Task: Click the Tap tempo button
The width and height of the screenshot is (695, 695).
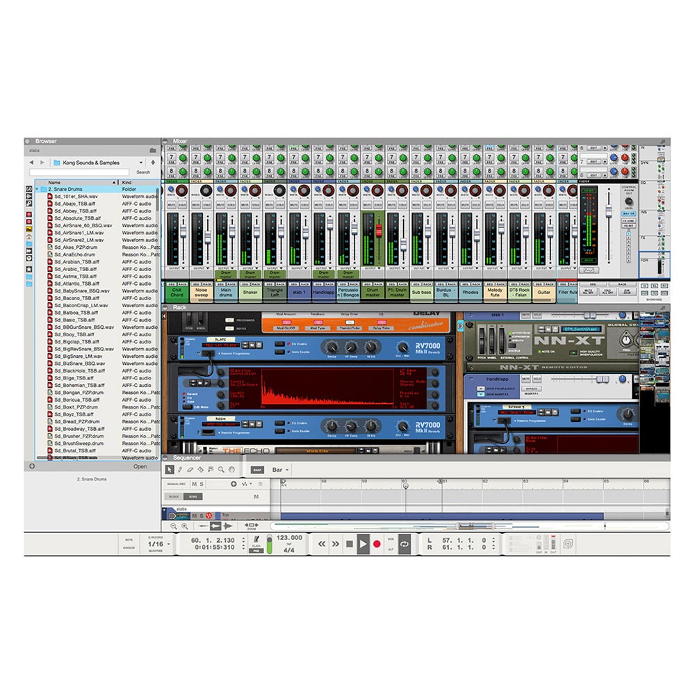Action: click(289, 544)
